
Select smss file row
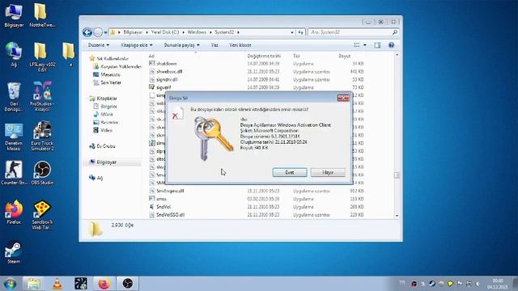[x=256, y=199]
